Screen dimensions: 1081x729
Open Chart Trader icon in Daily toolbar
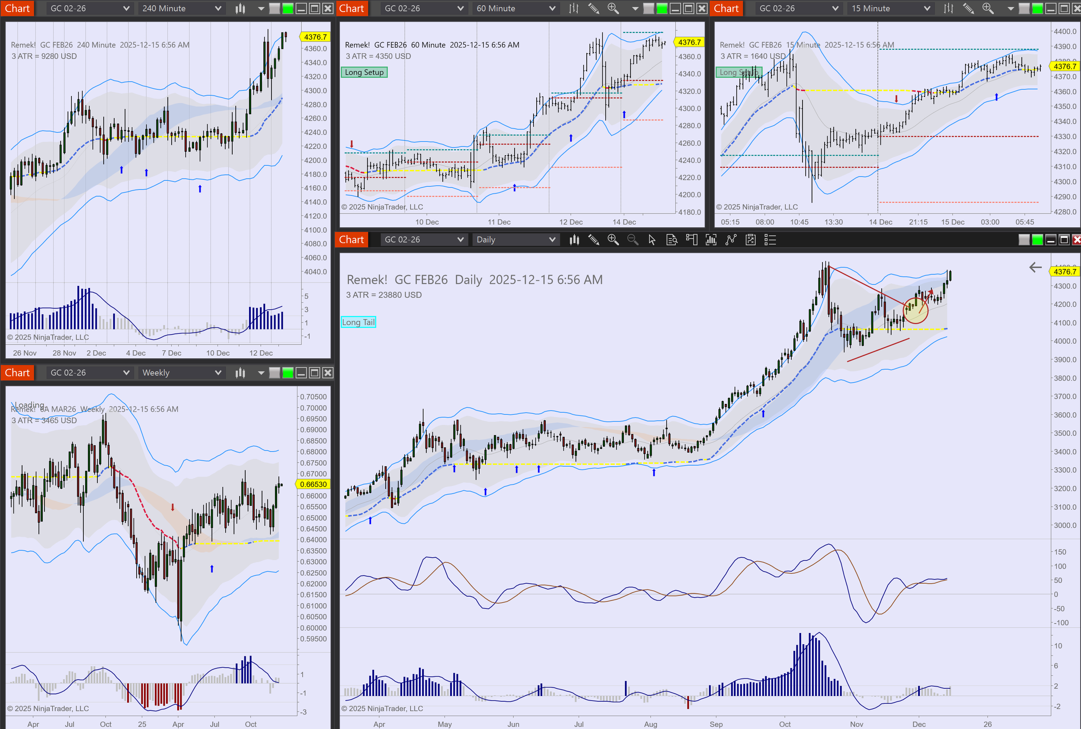click(x=691, y=240)
